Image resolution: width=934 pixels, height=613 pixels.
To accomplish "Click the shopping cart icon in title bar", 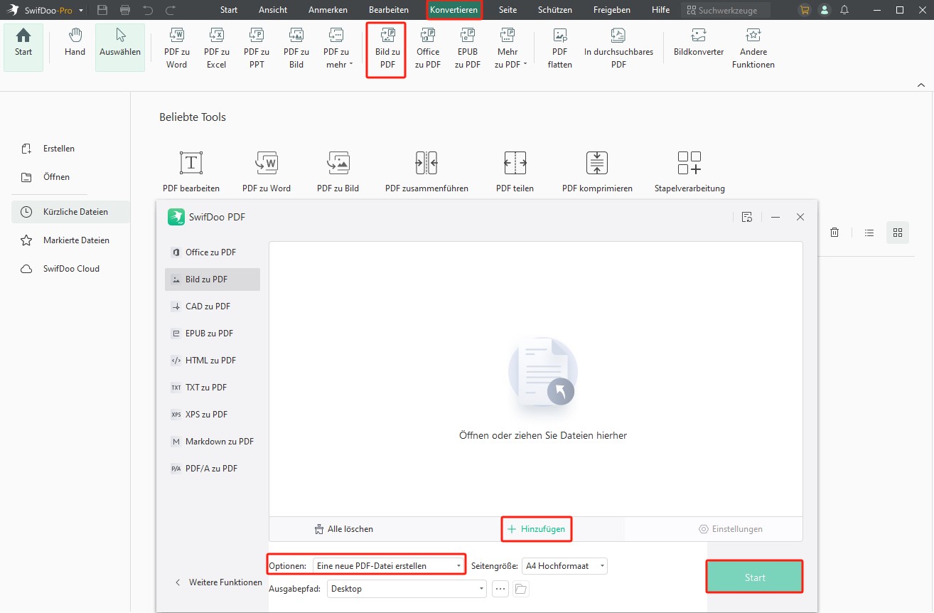I will (x=805, y=10).
